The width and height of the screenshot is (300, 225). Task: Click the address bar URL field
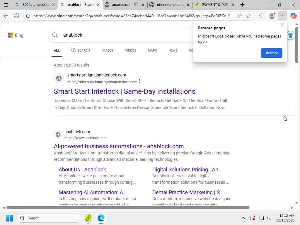tap(133, 16)
